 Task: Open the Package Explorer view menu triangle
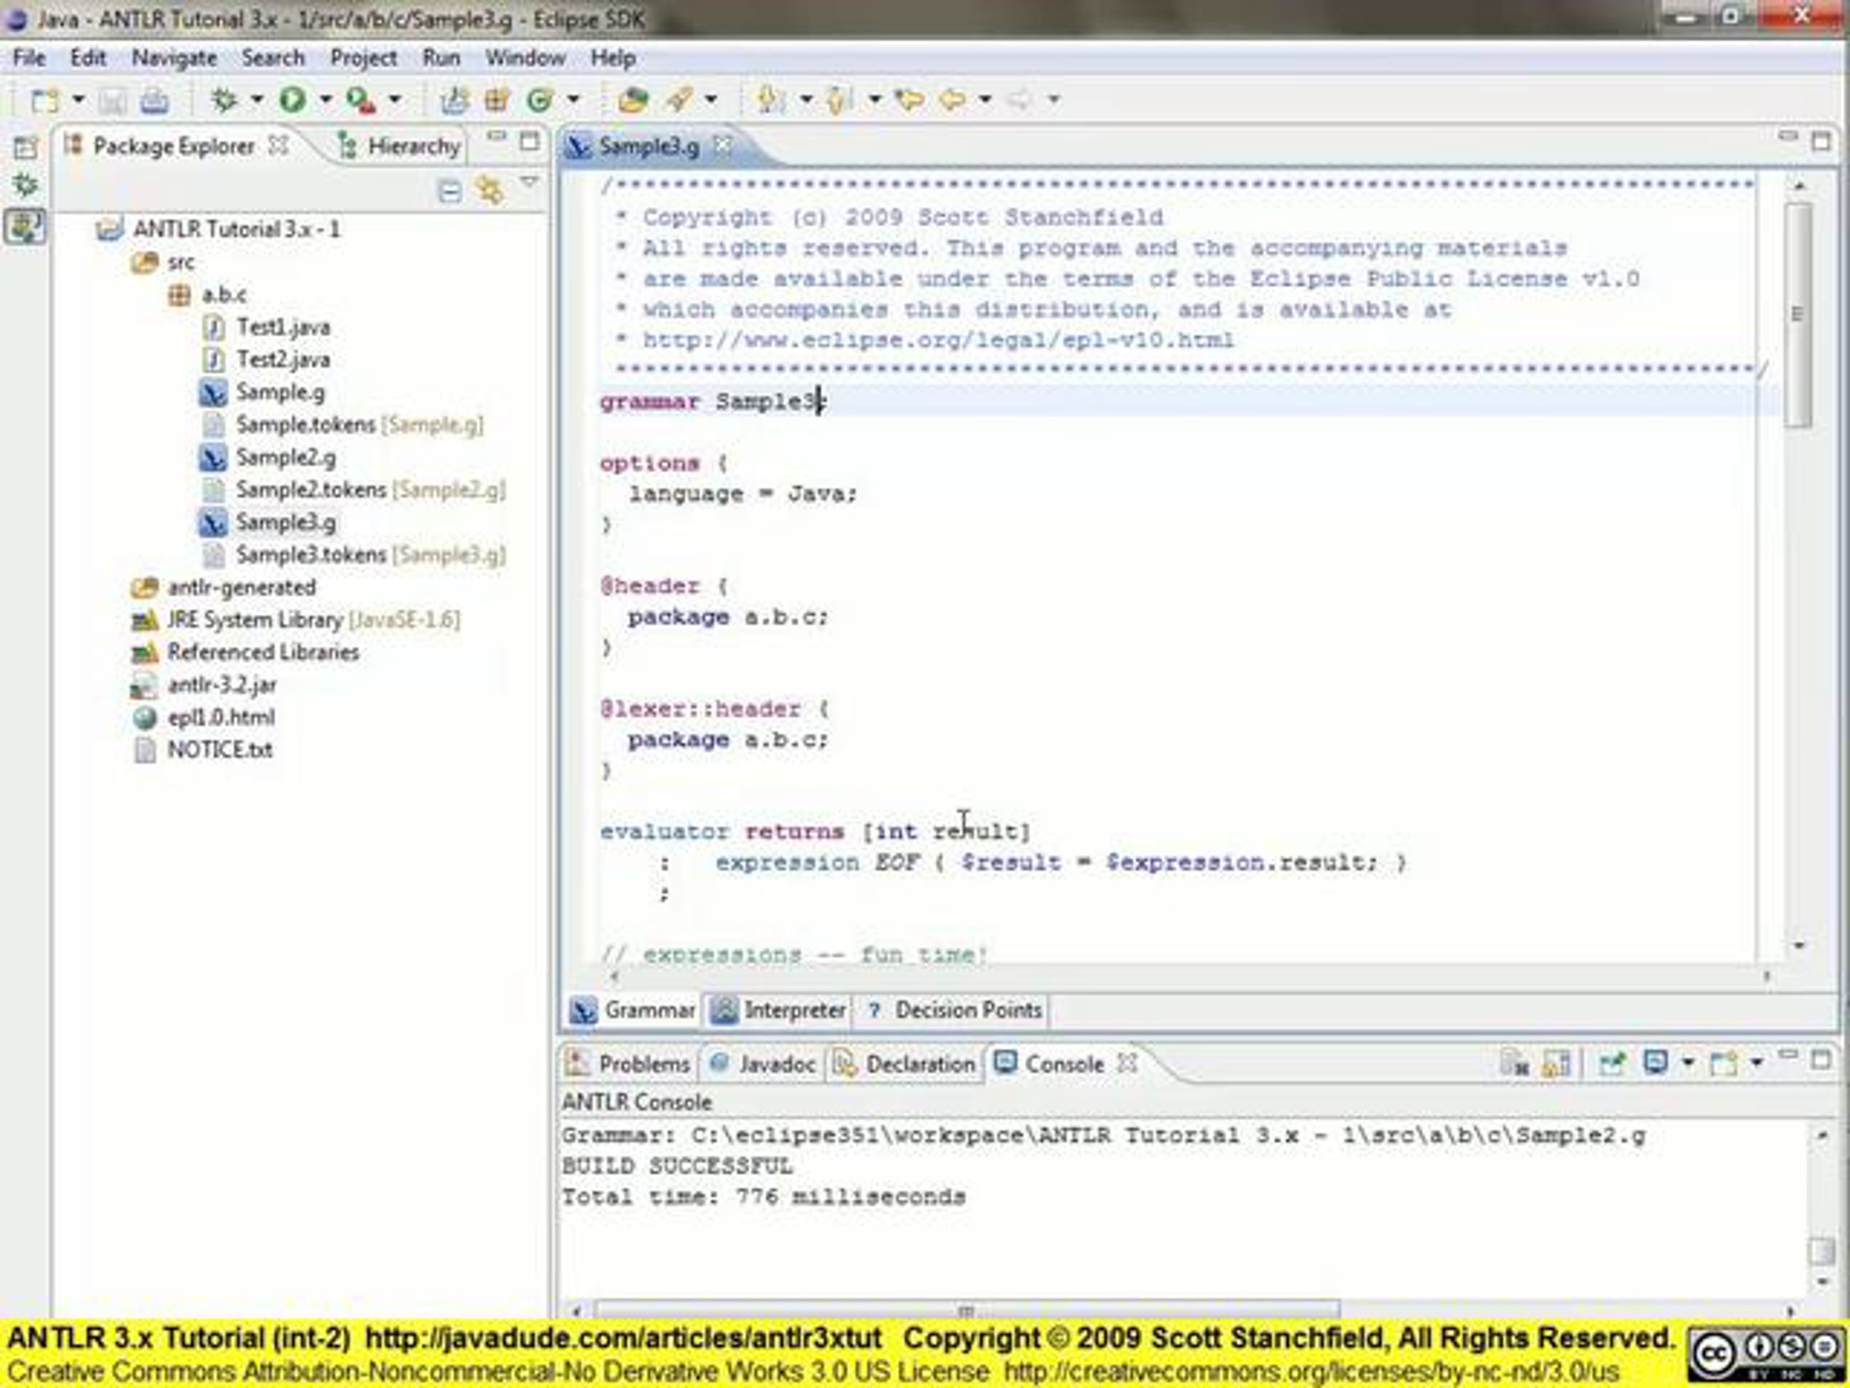[529, 181]
